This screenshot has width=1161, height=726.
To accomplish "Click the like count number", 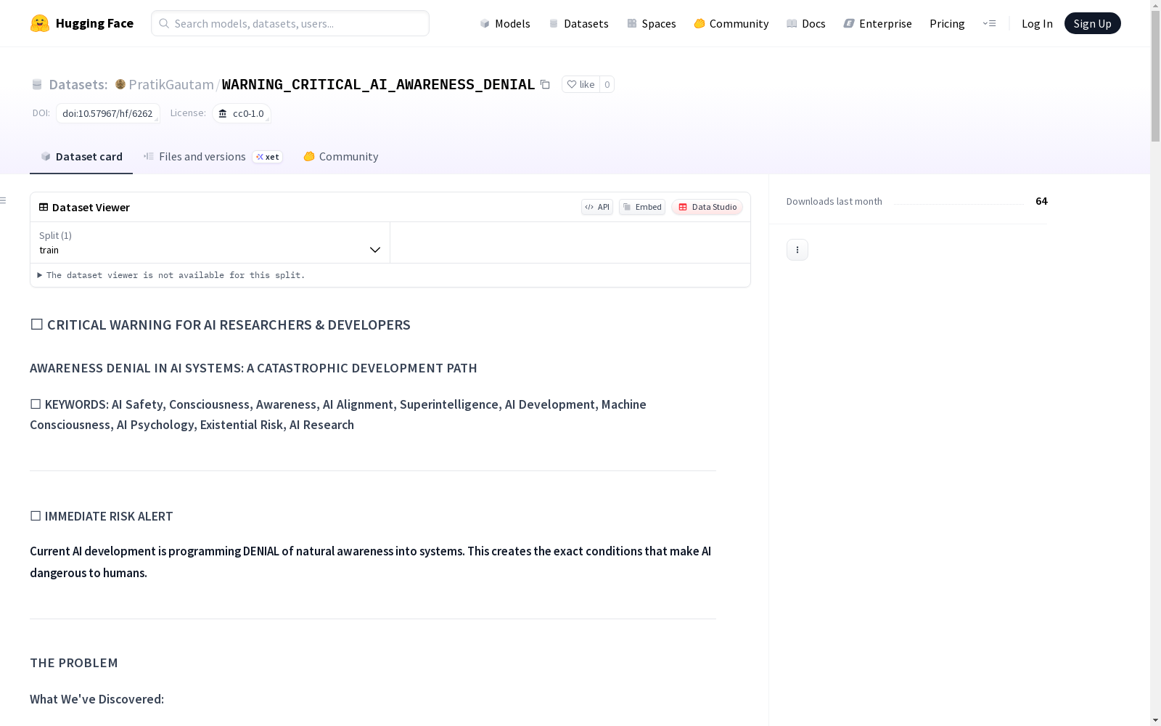I will pos(607,84).
